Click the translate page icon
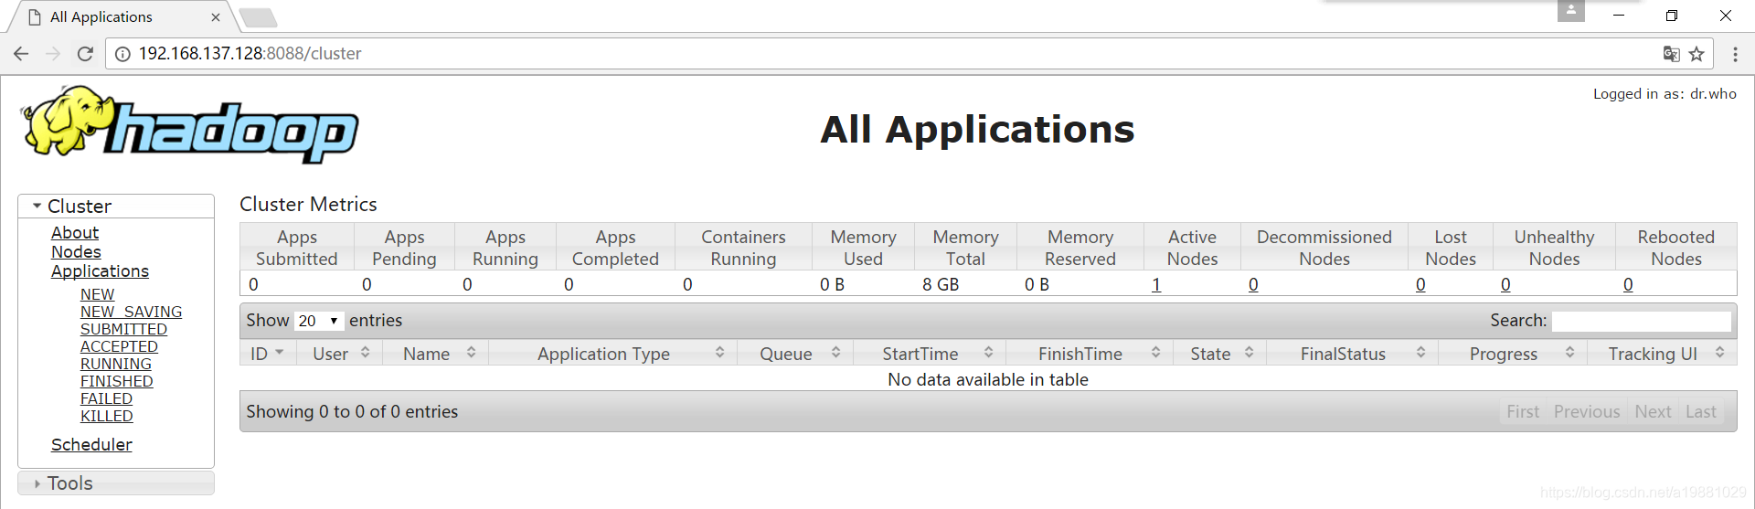 [1671, 54]
